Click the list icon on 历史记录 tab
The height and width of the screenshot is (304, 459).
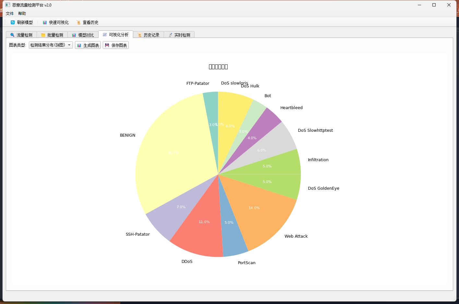[x=139, y=35]
